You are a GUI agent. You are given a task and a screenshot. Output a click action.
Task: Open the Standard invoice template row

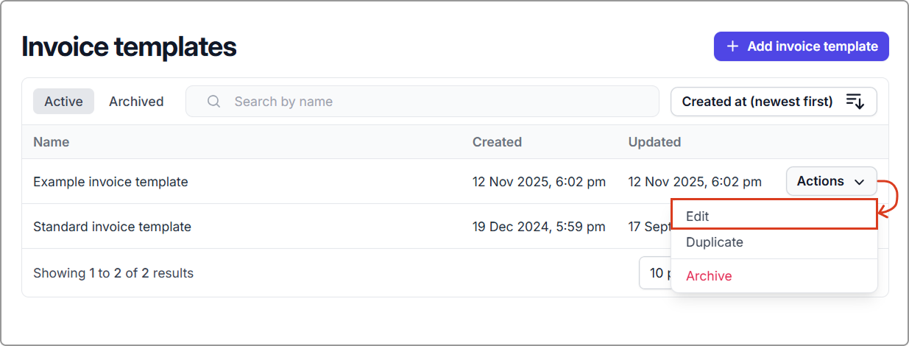(x=112, y=227)
